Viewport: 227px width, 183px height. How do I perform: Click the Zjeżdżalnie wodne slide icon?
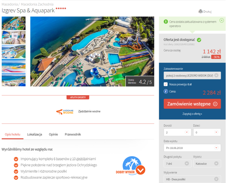[65, 111]
